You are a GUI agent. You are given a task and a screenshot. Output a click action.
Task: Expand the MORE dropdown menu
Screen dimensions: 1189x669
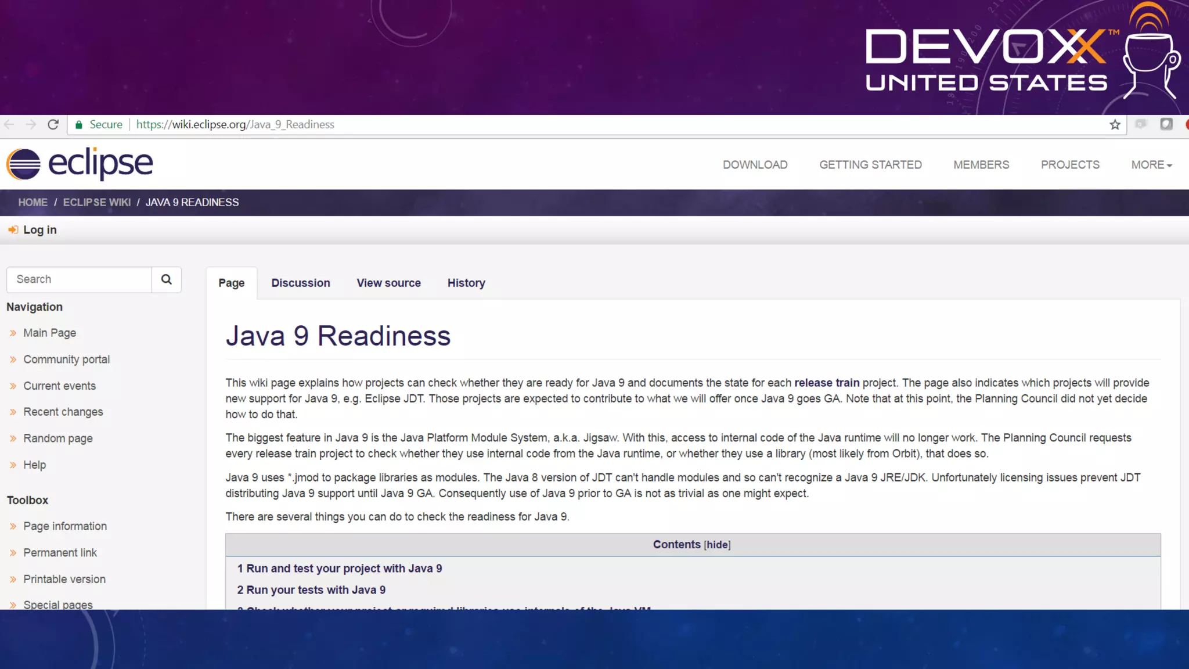pos(1151,165)
